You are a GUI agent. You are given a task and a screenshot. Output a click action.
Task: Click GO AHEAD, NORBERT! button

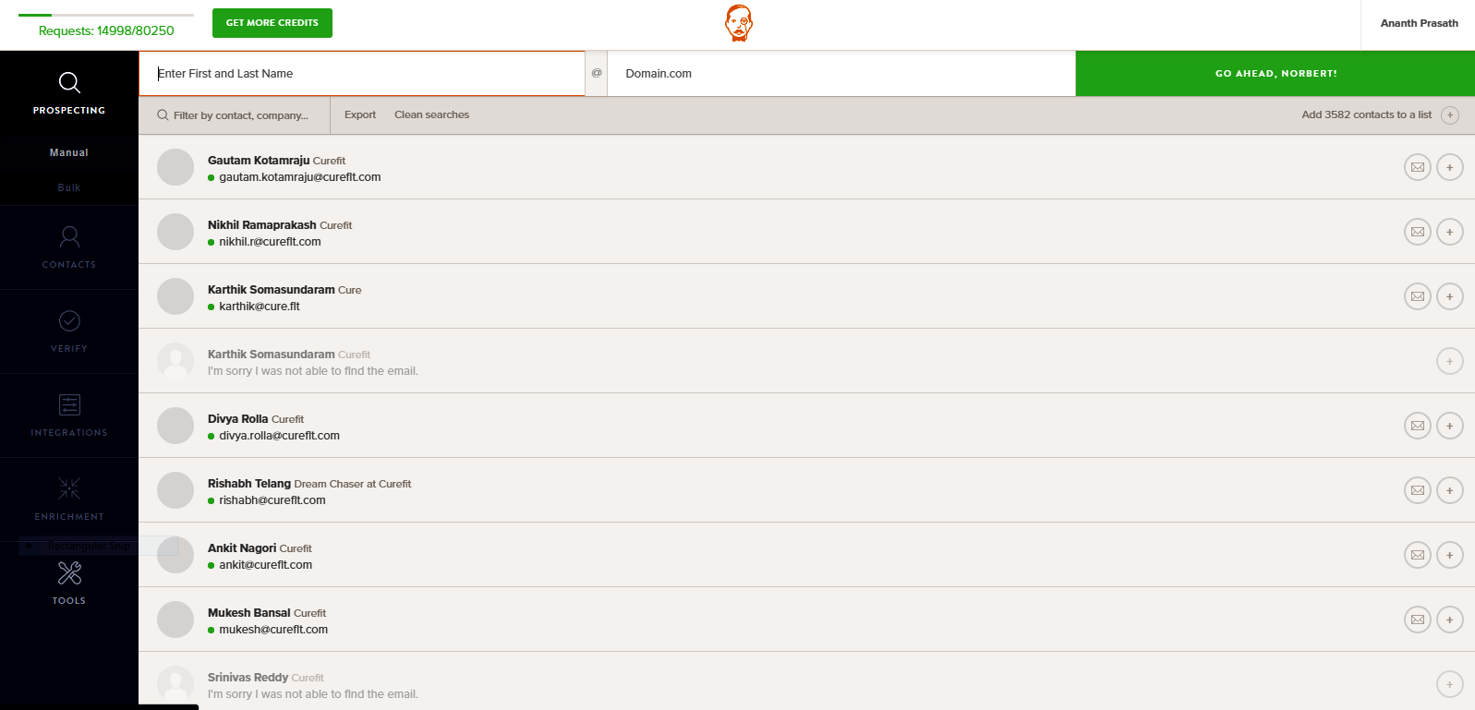coord(1276,73)
